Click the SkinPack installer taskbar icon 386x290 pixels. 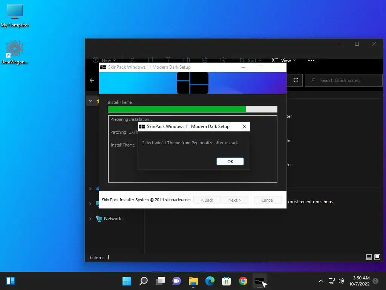(259, 281)
